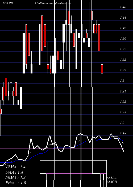Screen dimensions: 133x187
Task: Click the 1.39 price axis label
Action: click(123, 39)
